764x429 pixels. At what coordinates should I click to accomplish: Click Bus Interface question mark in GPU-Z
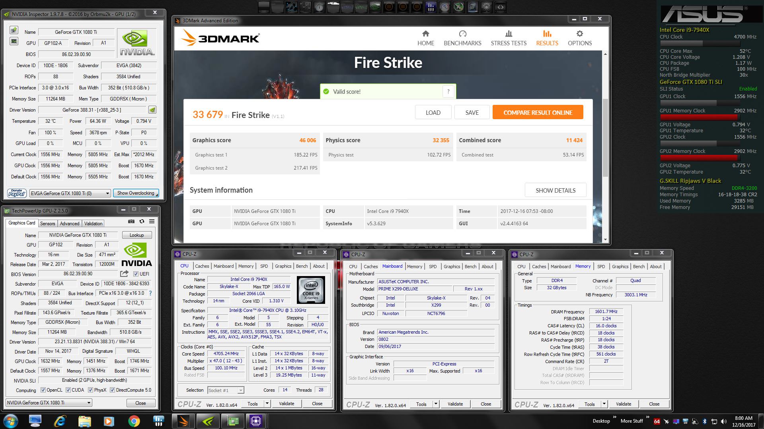click(150, 293)
